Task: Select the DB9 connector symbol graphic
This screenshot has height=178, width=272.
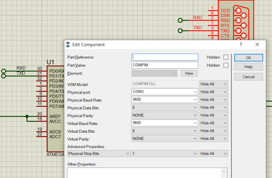Action: point(242,22)
